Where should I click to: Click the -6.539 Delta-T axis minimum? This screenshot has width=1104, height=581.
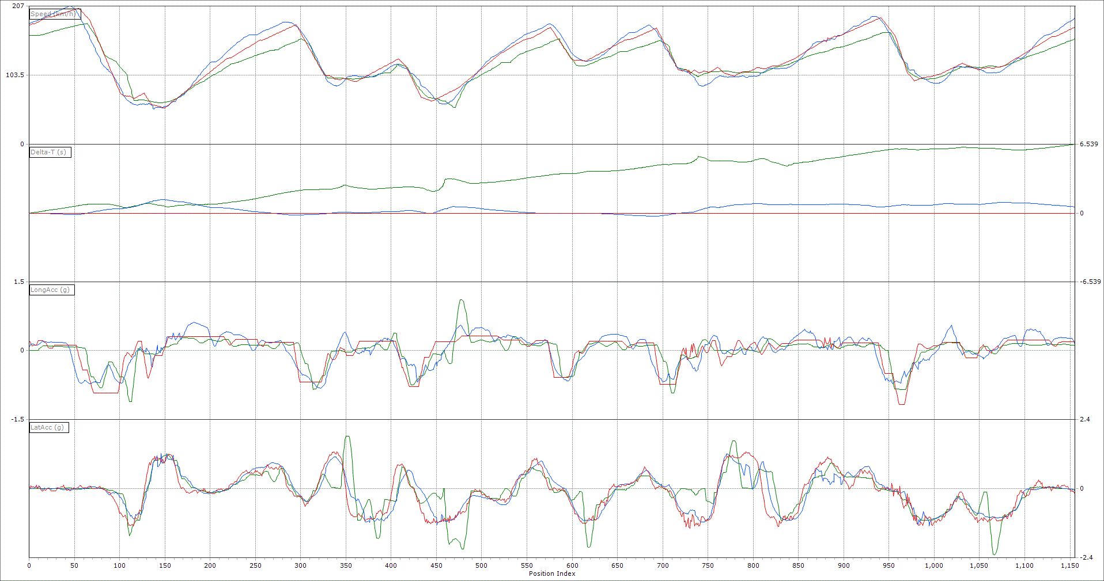coord(1090,282)
